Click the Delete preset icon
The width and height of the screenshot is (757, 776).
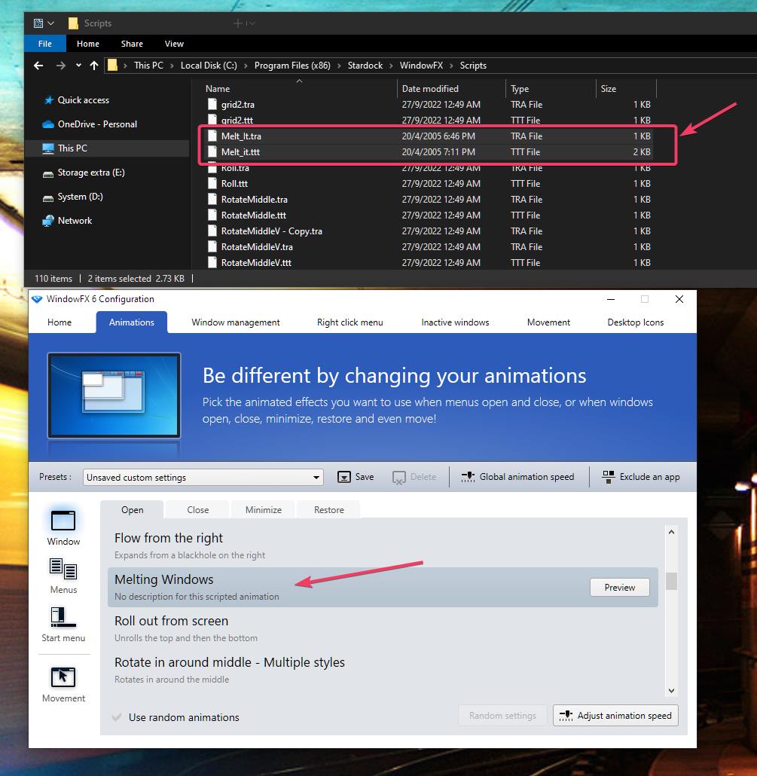(398, 478)
